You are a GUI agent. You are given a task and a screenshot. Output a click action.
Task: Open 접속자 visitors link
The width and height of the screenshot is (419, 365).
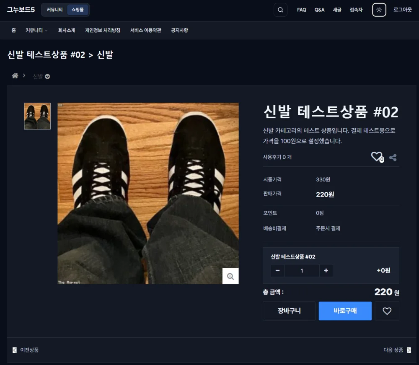(356, 10)
